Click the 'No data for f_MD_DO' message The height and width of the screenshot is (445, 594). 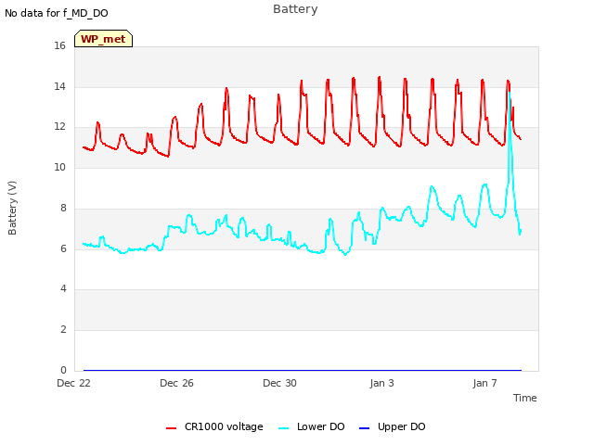57,13
